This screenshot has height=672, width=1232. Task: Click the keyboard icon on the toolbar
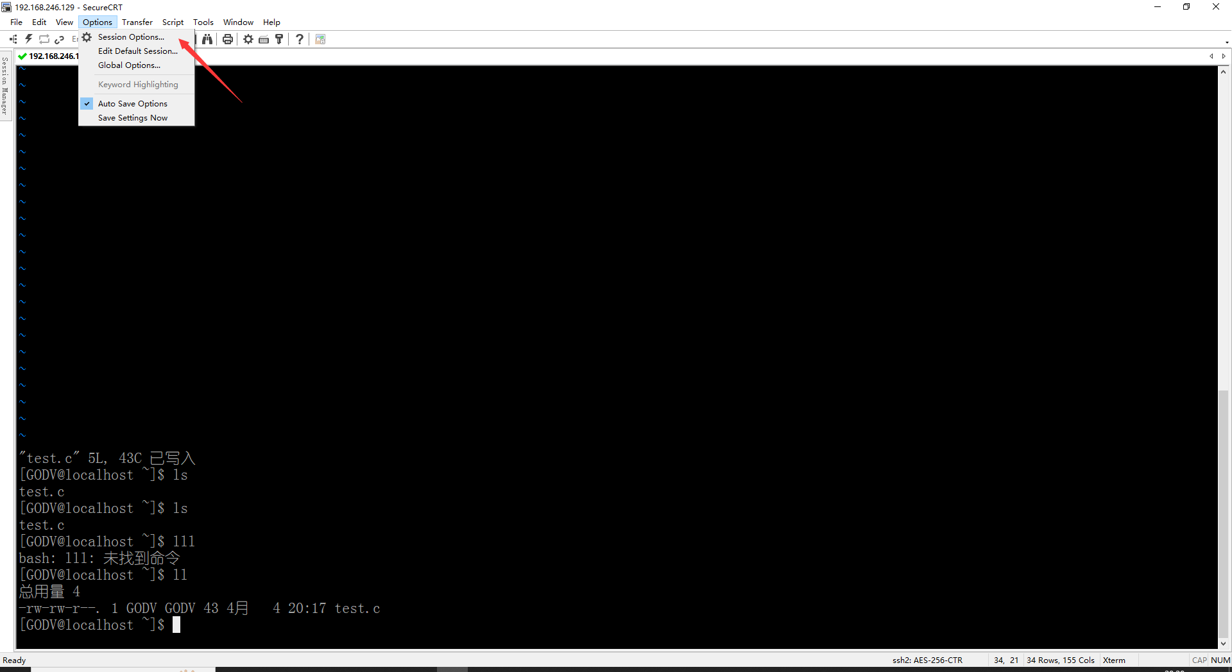(263, 38)
